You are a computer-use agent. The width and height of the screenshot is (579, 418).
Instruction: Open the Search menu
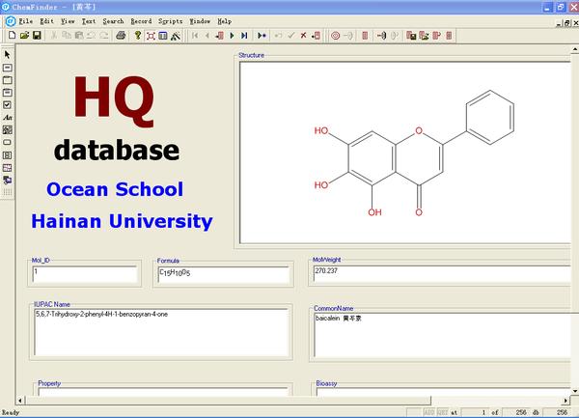[113, 21]
